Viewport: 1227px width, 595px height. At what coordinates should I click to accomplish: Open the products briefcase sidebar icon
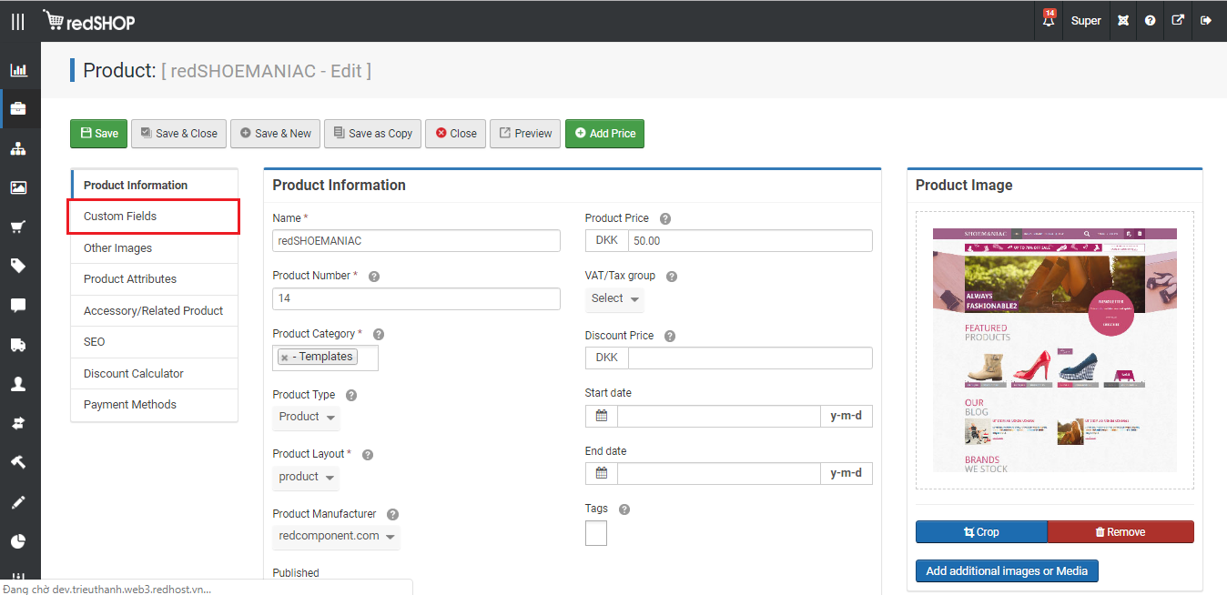tap(18, 108)
